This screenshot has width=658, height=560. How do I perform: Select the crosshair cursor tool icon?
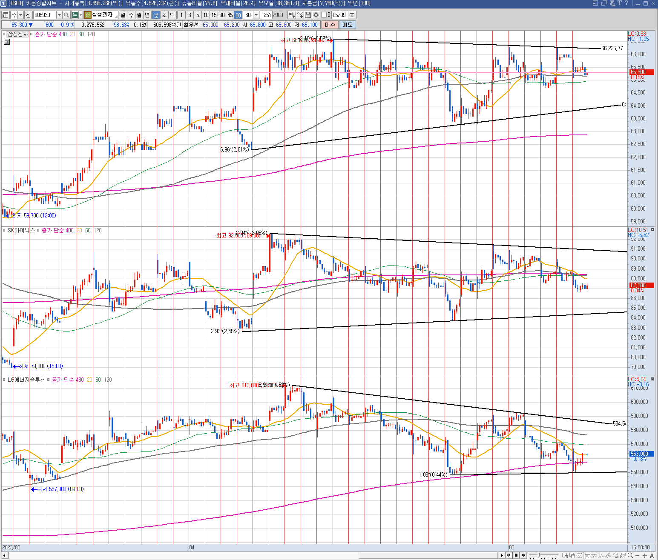[x=587, y=555]
